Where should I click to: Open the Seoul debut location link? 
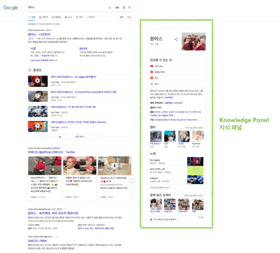pos(169,103)
